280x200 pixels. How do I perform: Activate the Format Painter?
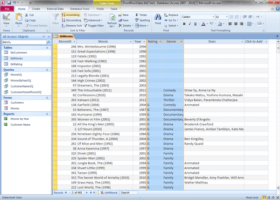click(x=37, y=26)
